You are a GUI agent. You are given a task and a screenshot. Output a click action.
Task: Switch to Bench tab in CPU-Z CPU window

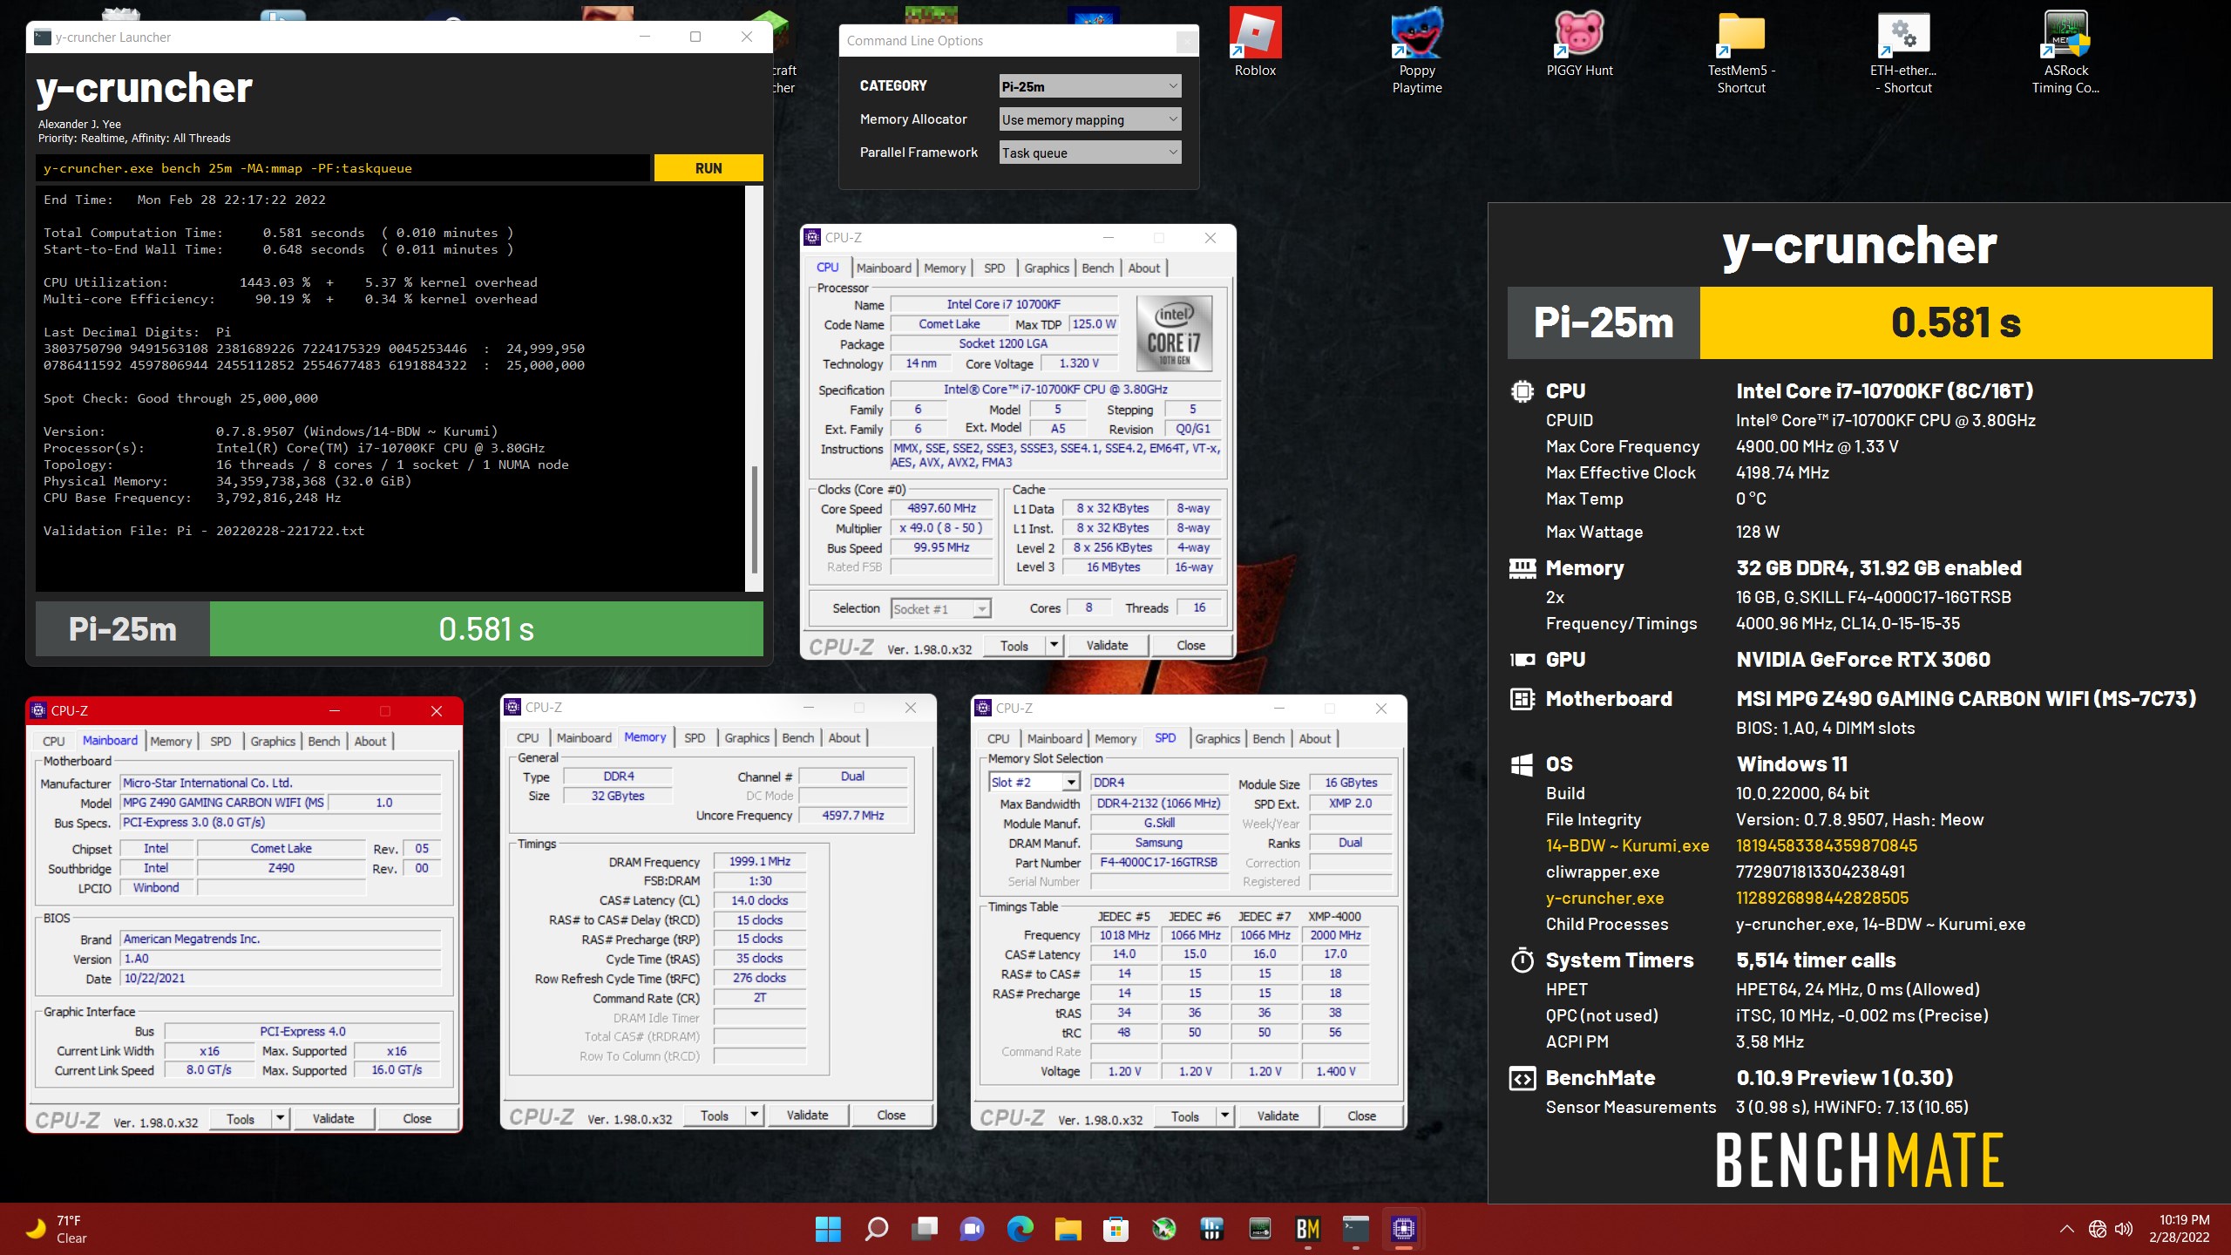point(1097,268)
